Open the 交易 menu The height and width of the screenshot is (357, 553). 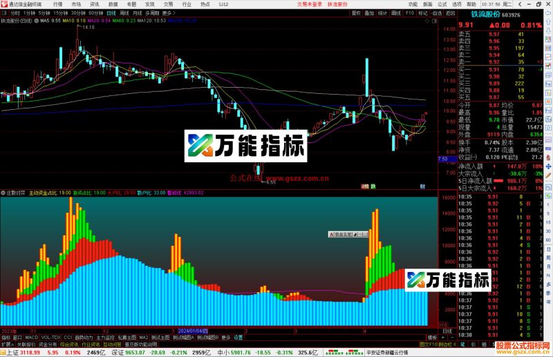(168, 4)
